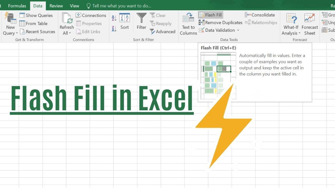Open the View tab
Viewport: 335px width, 188px height.
click(75, 6)
